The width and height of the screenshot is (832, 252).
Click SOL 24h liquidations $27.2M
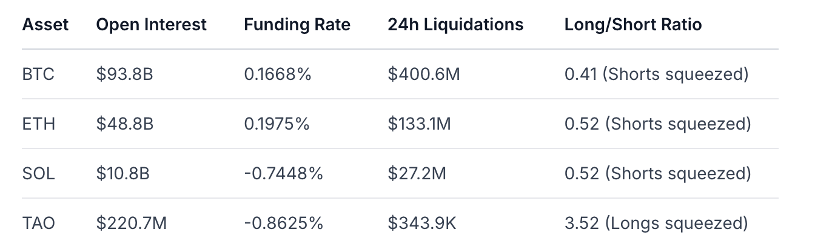tap(417, 174)
